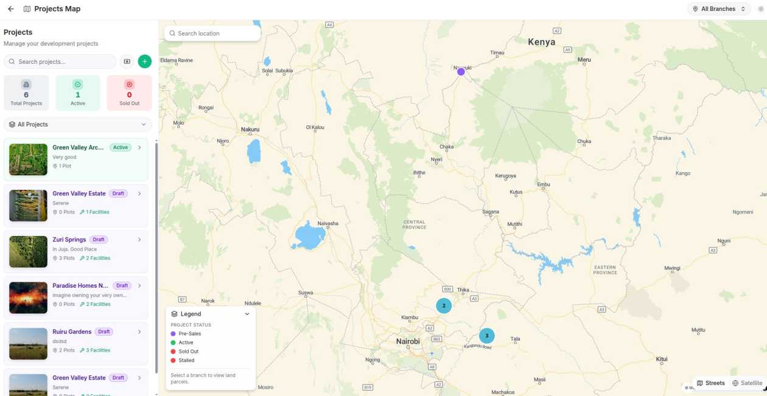
Task: Click the cluster marker labeled 2
Action: (444, 305)
